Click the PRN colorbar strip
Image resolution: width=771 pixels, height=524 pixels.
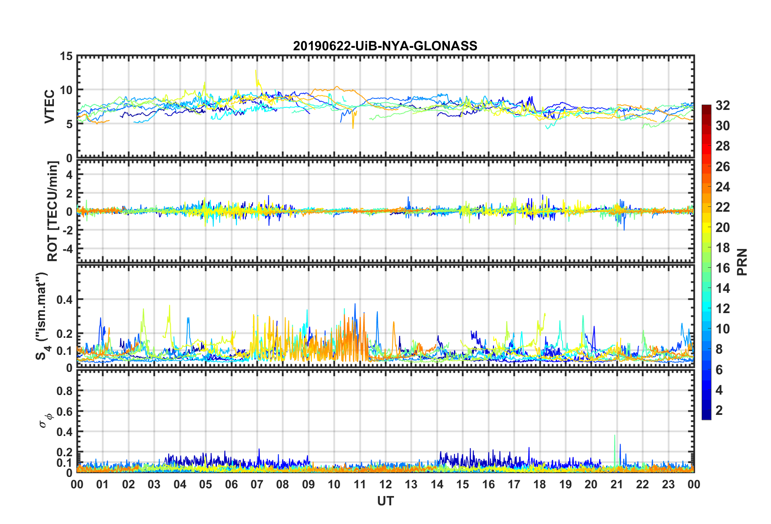pyautogui.click(x=706, y=262)
